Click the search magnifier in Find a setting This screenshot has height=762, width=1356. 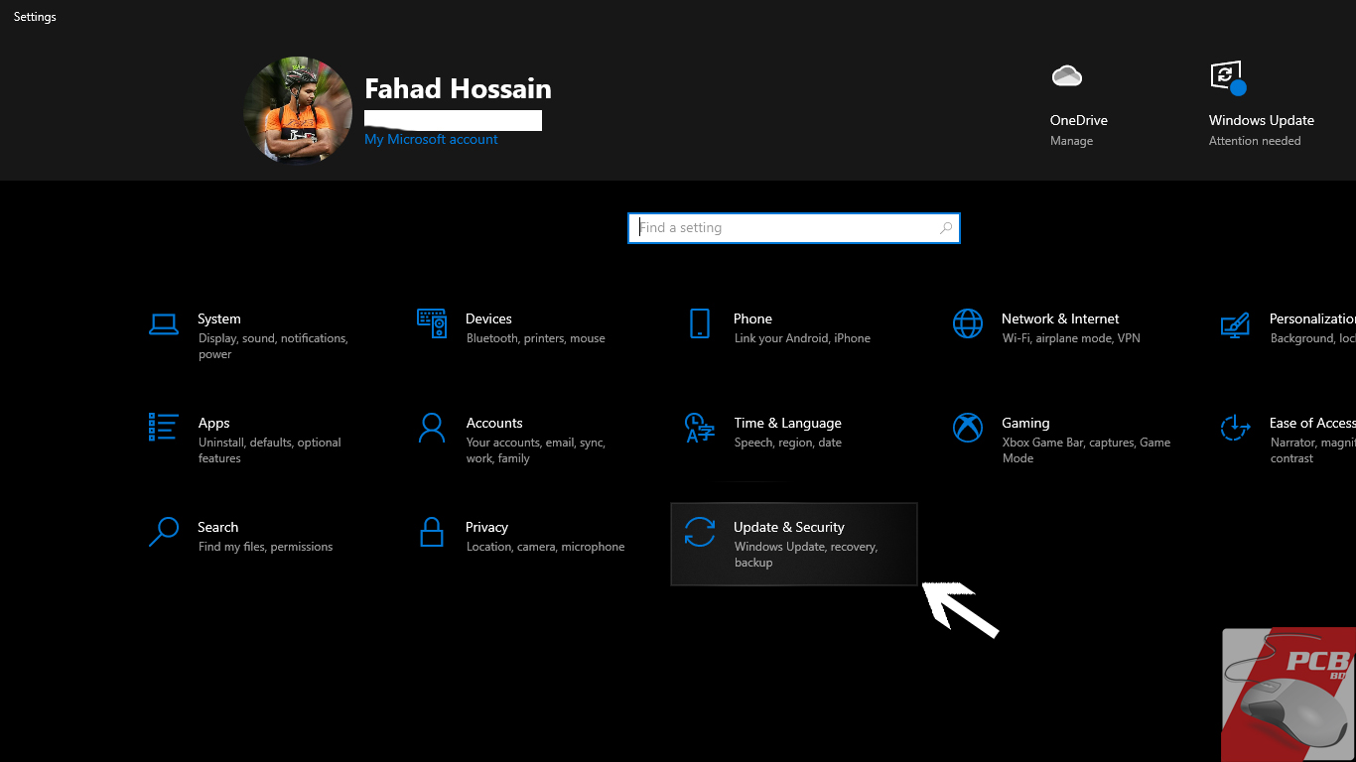coord(945,228)
